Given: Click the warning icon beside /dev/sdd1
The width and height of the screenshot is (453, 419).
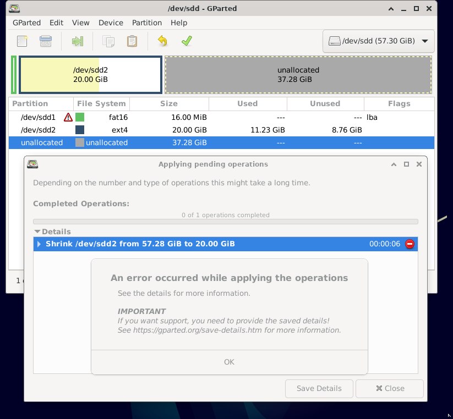Looking at the screenshot, I should click(x=68, y=117).
